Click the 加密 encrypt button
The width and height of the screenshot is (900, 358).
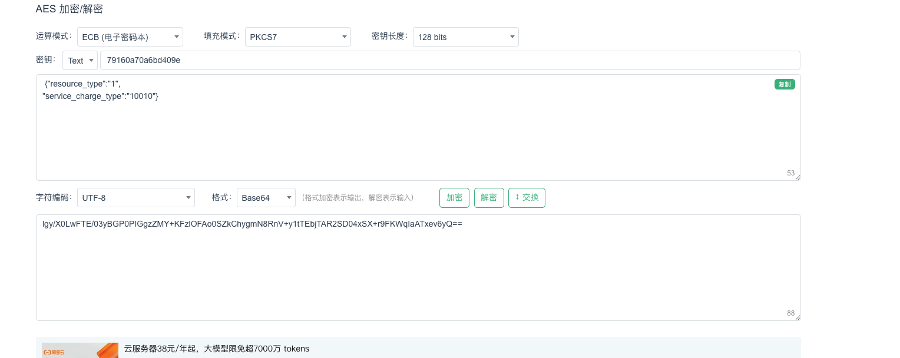point(454,197)
